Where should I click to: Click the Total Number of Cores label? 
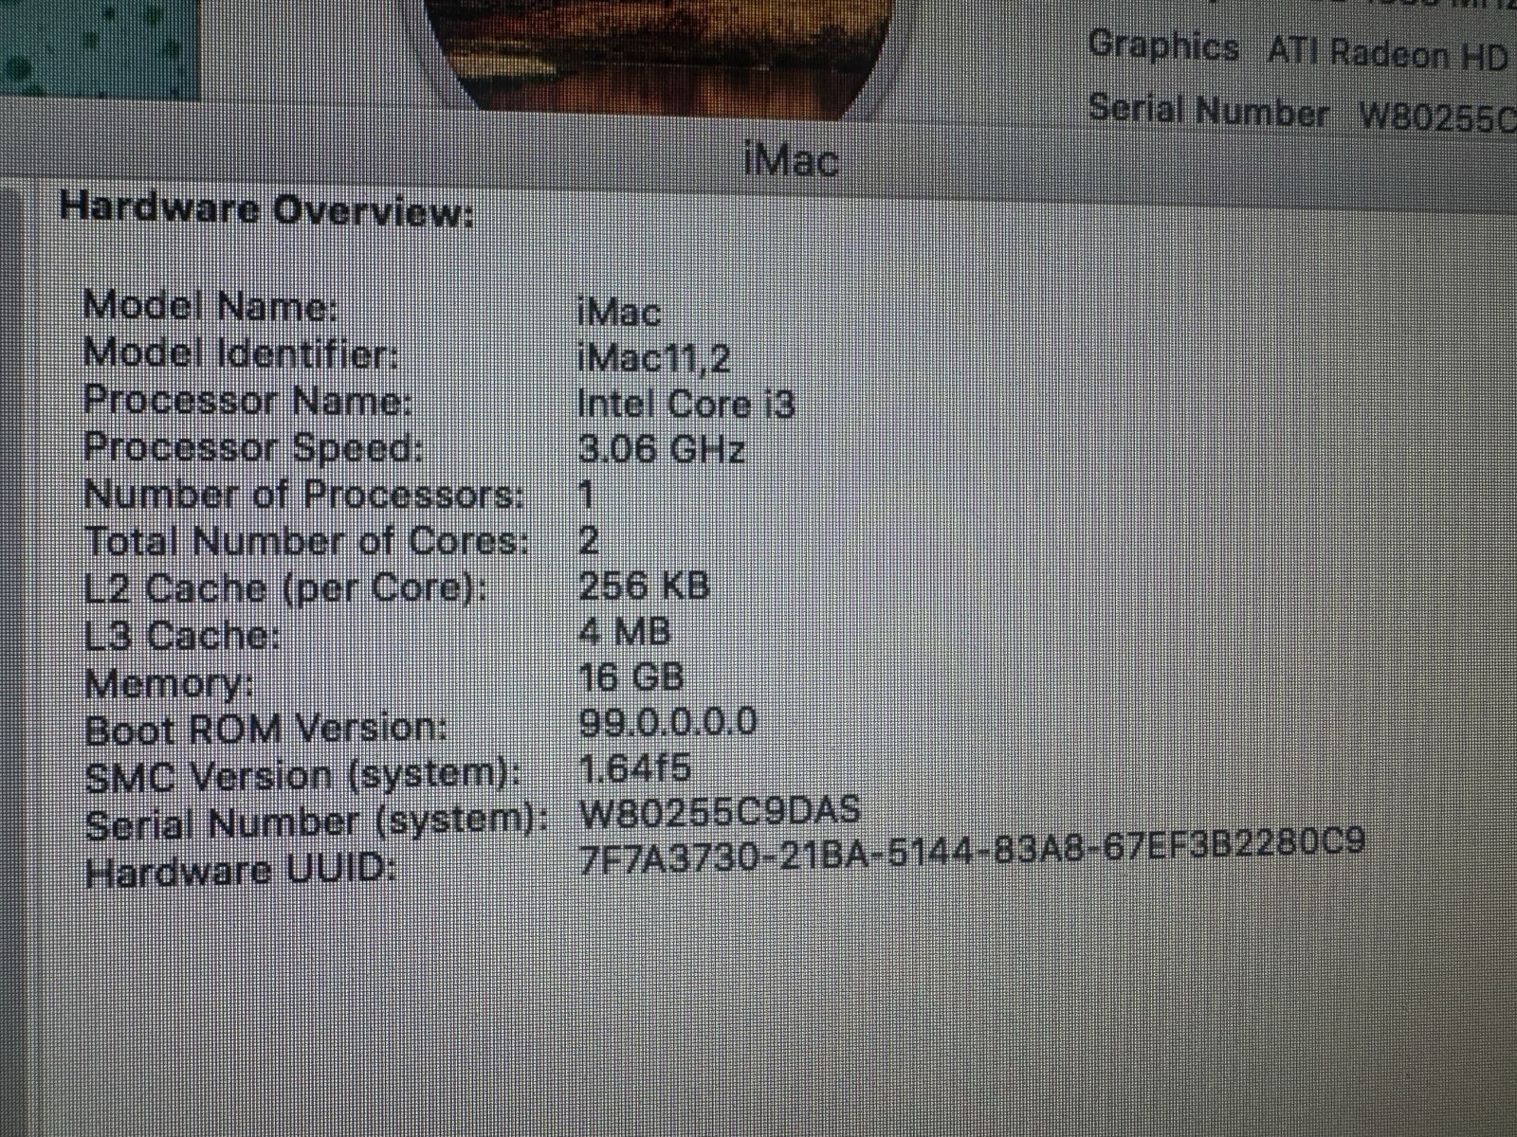pyautogui.click(x=306, y=541)
